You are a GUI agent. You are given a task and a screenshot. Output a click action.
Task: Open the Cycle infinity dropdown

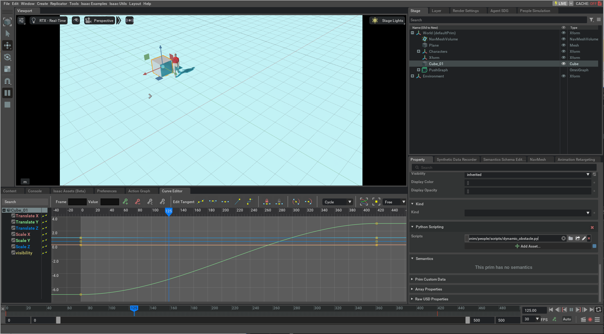click(337, 202)
